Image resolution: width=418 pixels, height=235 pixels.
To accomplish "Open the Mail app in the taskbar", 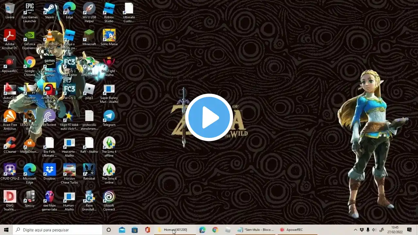I will coord(122,230).
